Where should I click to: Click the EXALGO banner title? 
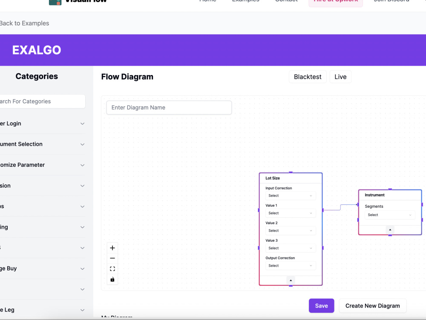[37, 50]
